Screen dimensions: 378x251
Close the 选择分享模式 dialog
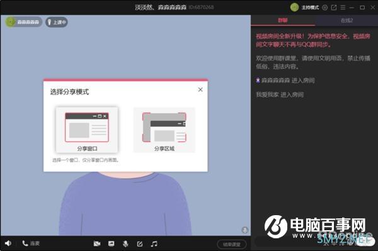pos(200,89)
